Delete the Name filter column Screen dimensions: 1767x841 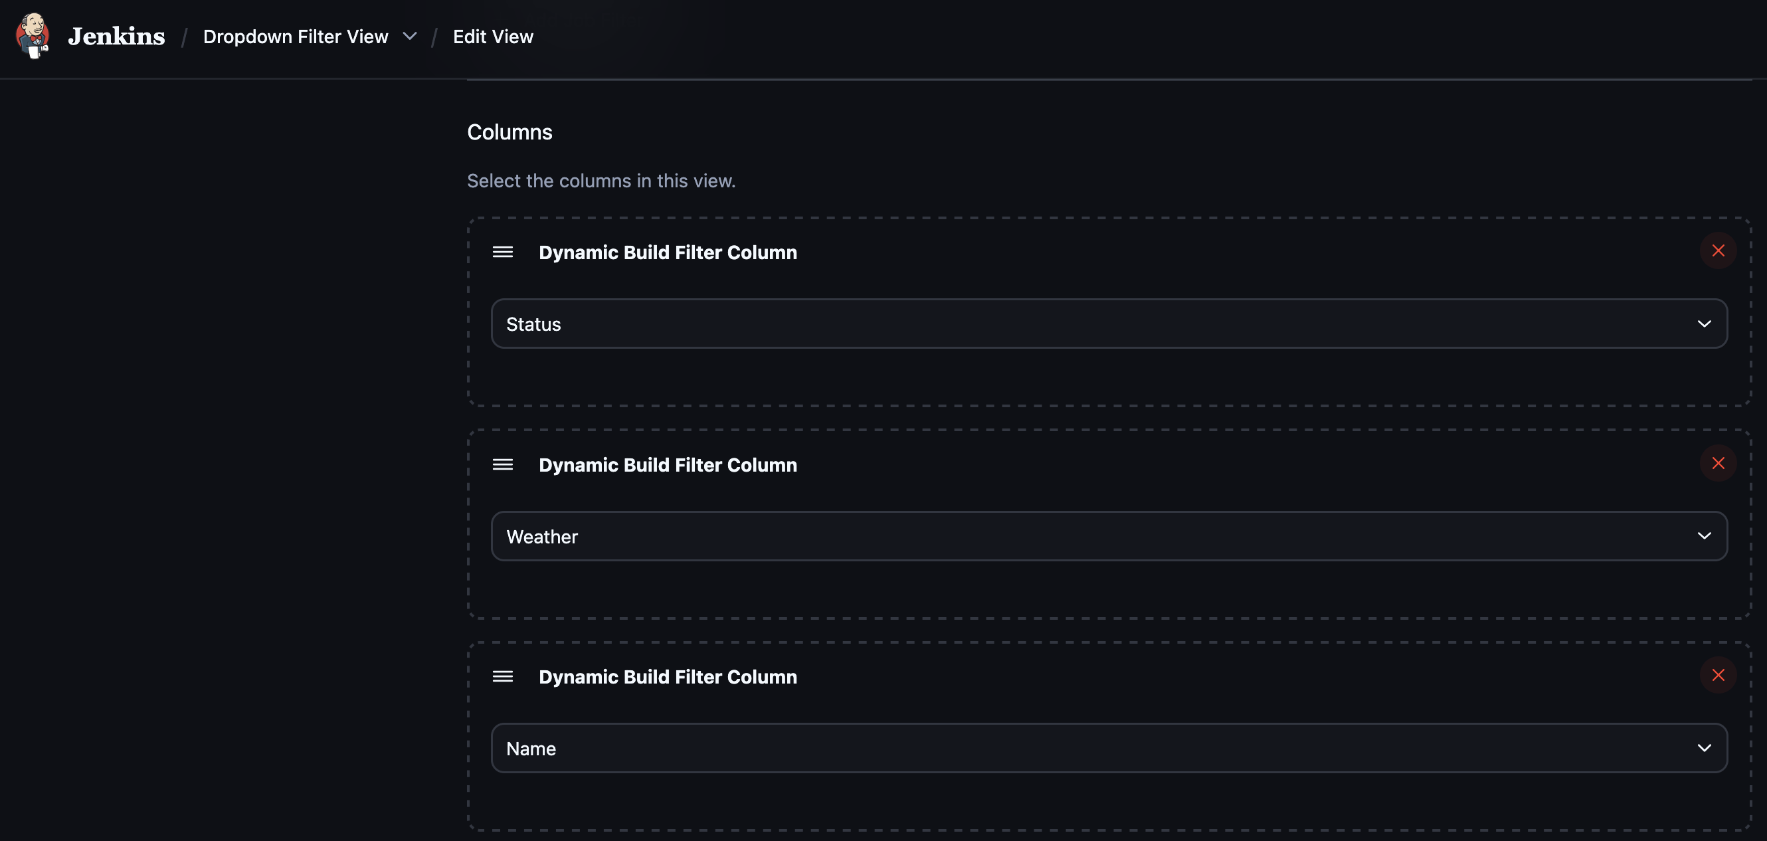point(1718,675)
